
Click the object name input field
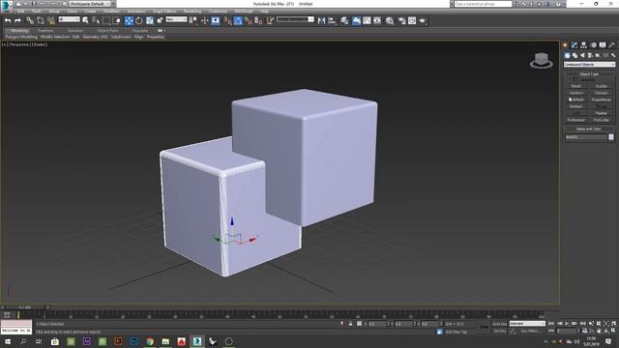(x=586, y=137)
